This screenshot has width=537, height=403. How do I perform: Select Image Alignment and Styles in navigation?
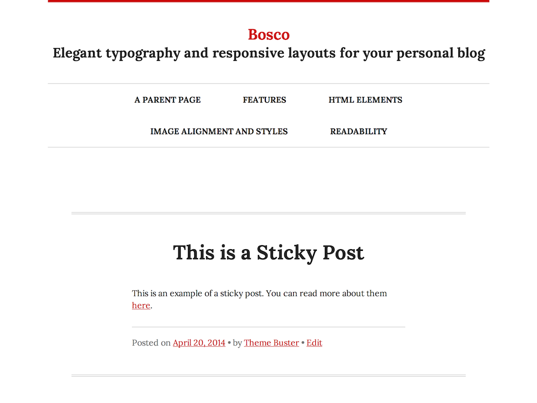[x=219, y=131]
